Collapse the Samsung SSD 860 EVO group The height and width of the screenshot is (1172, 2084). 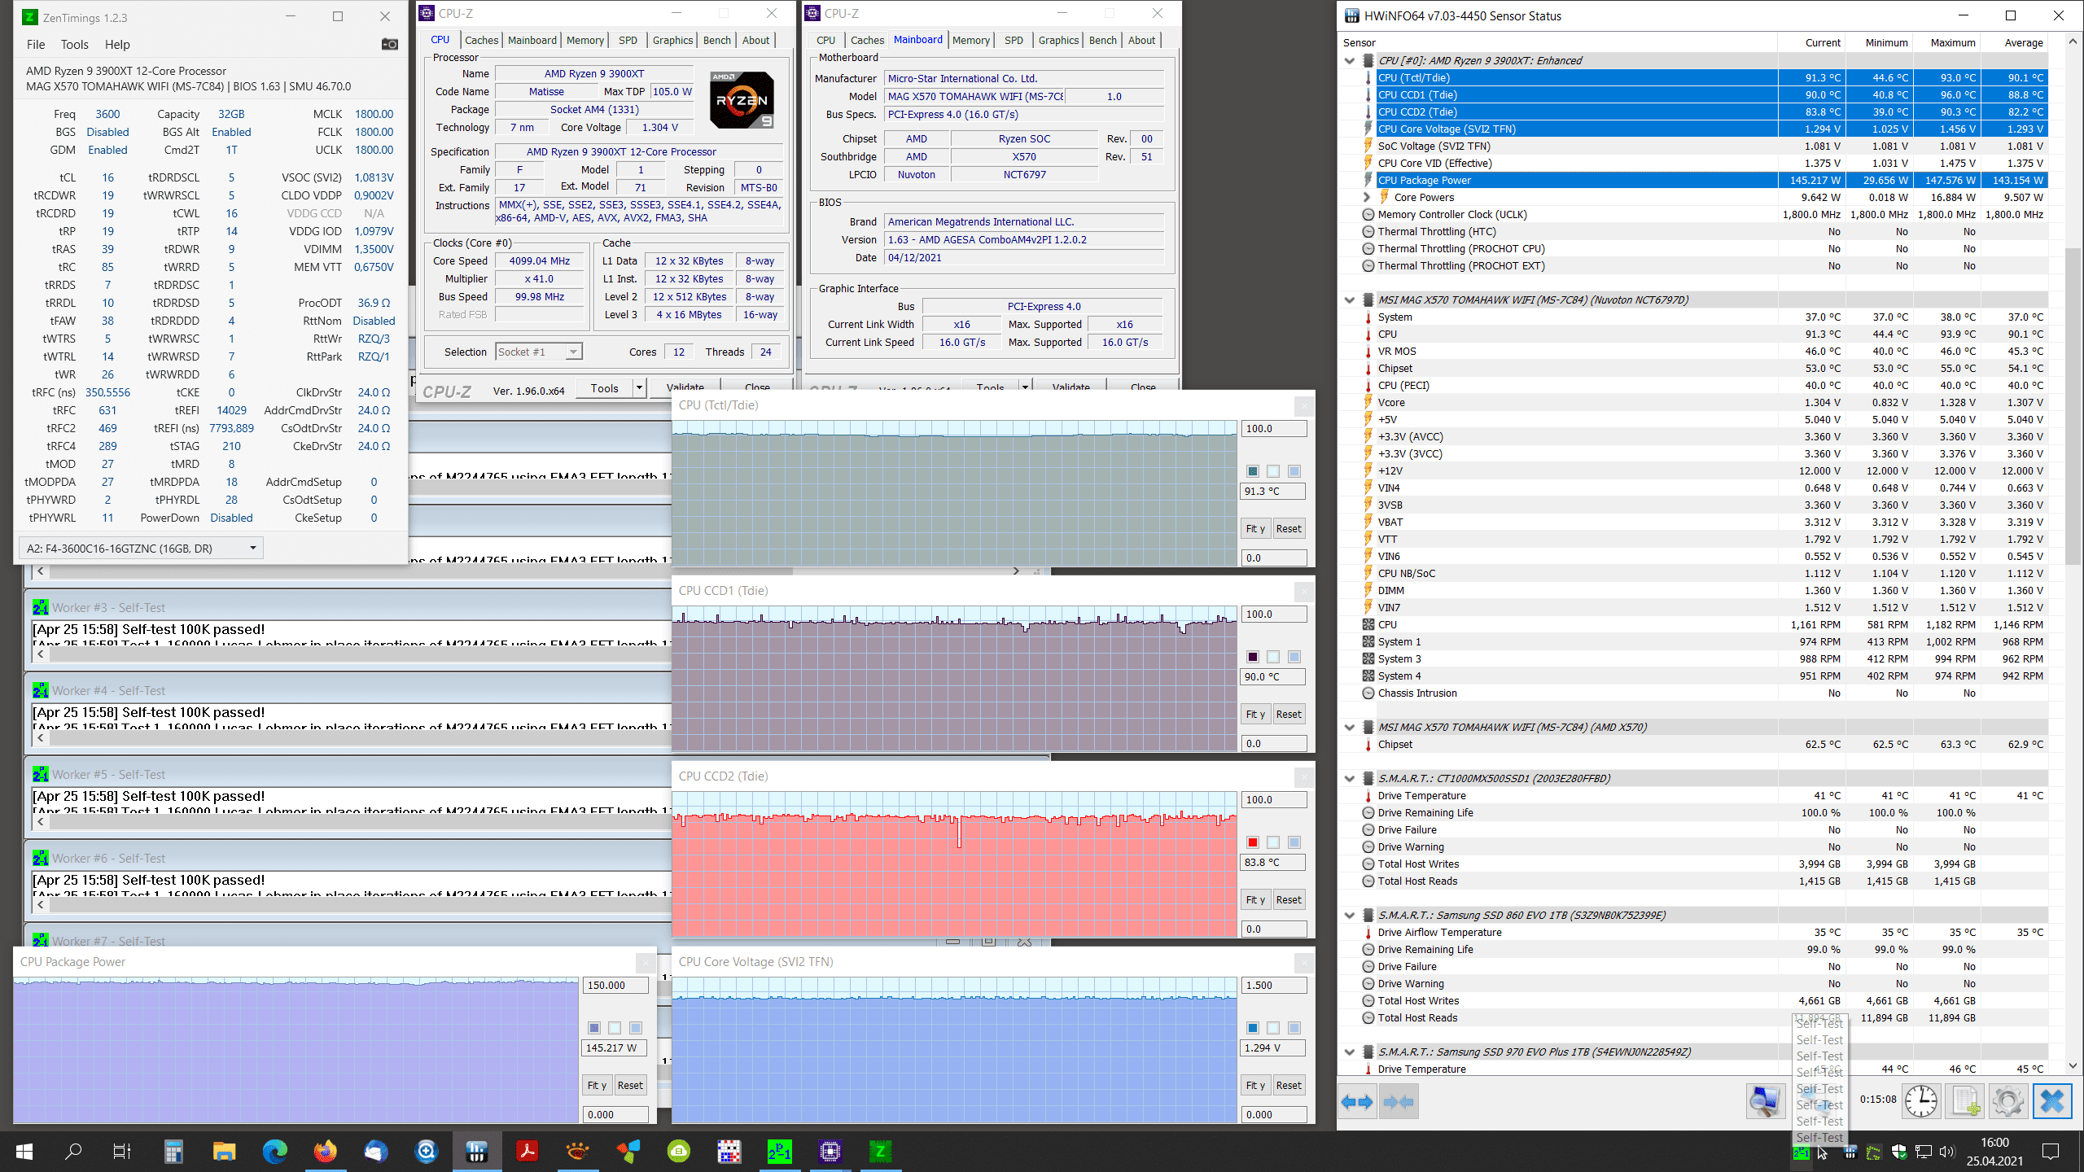click(x=1350, y=916)
